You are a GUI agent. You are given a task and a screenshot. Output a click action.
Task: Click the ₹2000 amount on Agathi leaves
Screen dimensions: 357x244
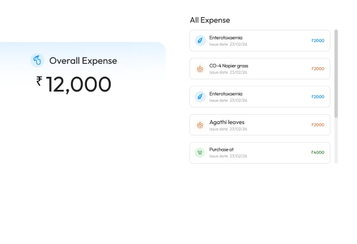point(317,125)
